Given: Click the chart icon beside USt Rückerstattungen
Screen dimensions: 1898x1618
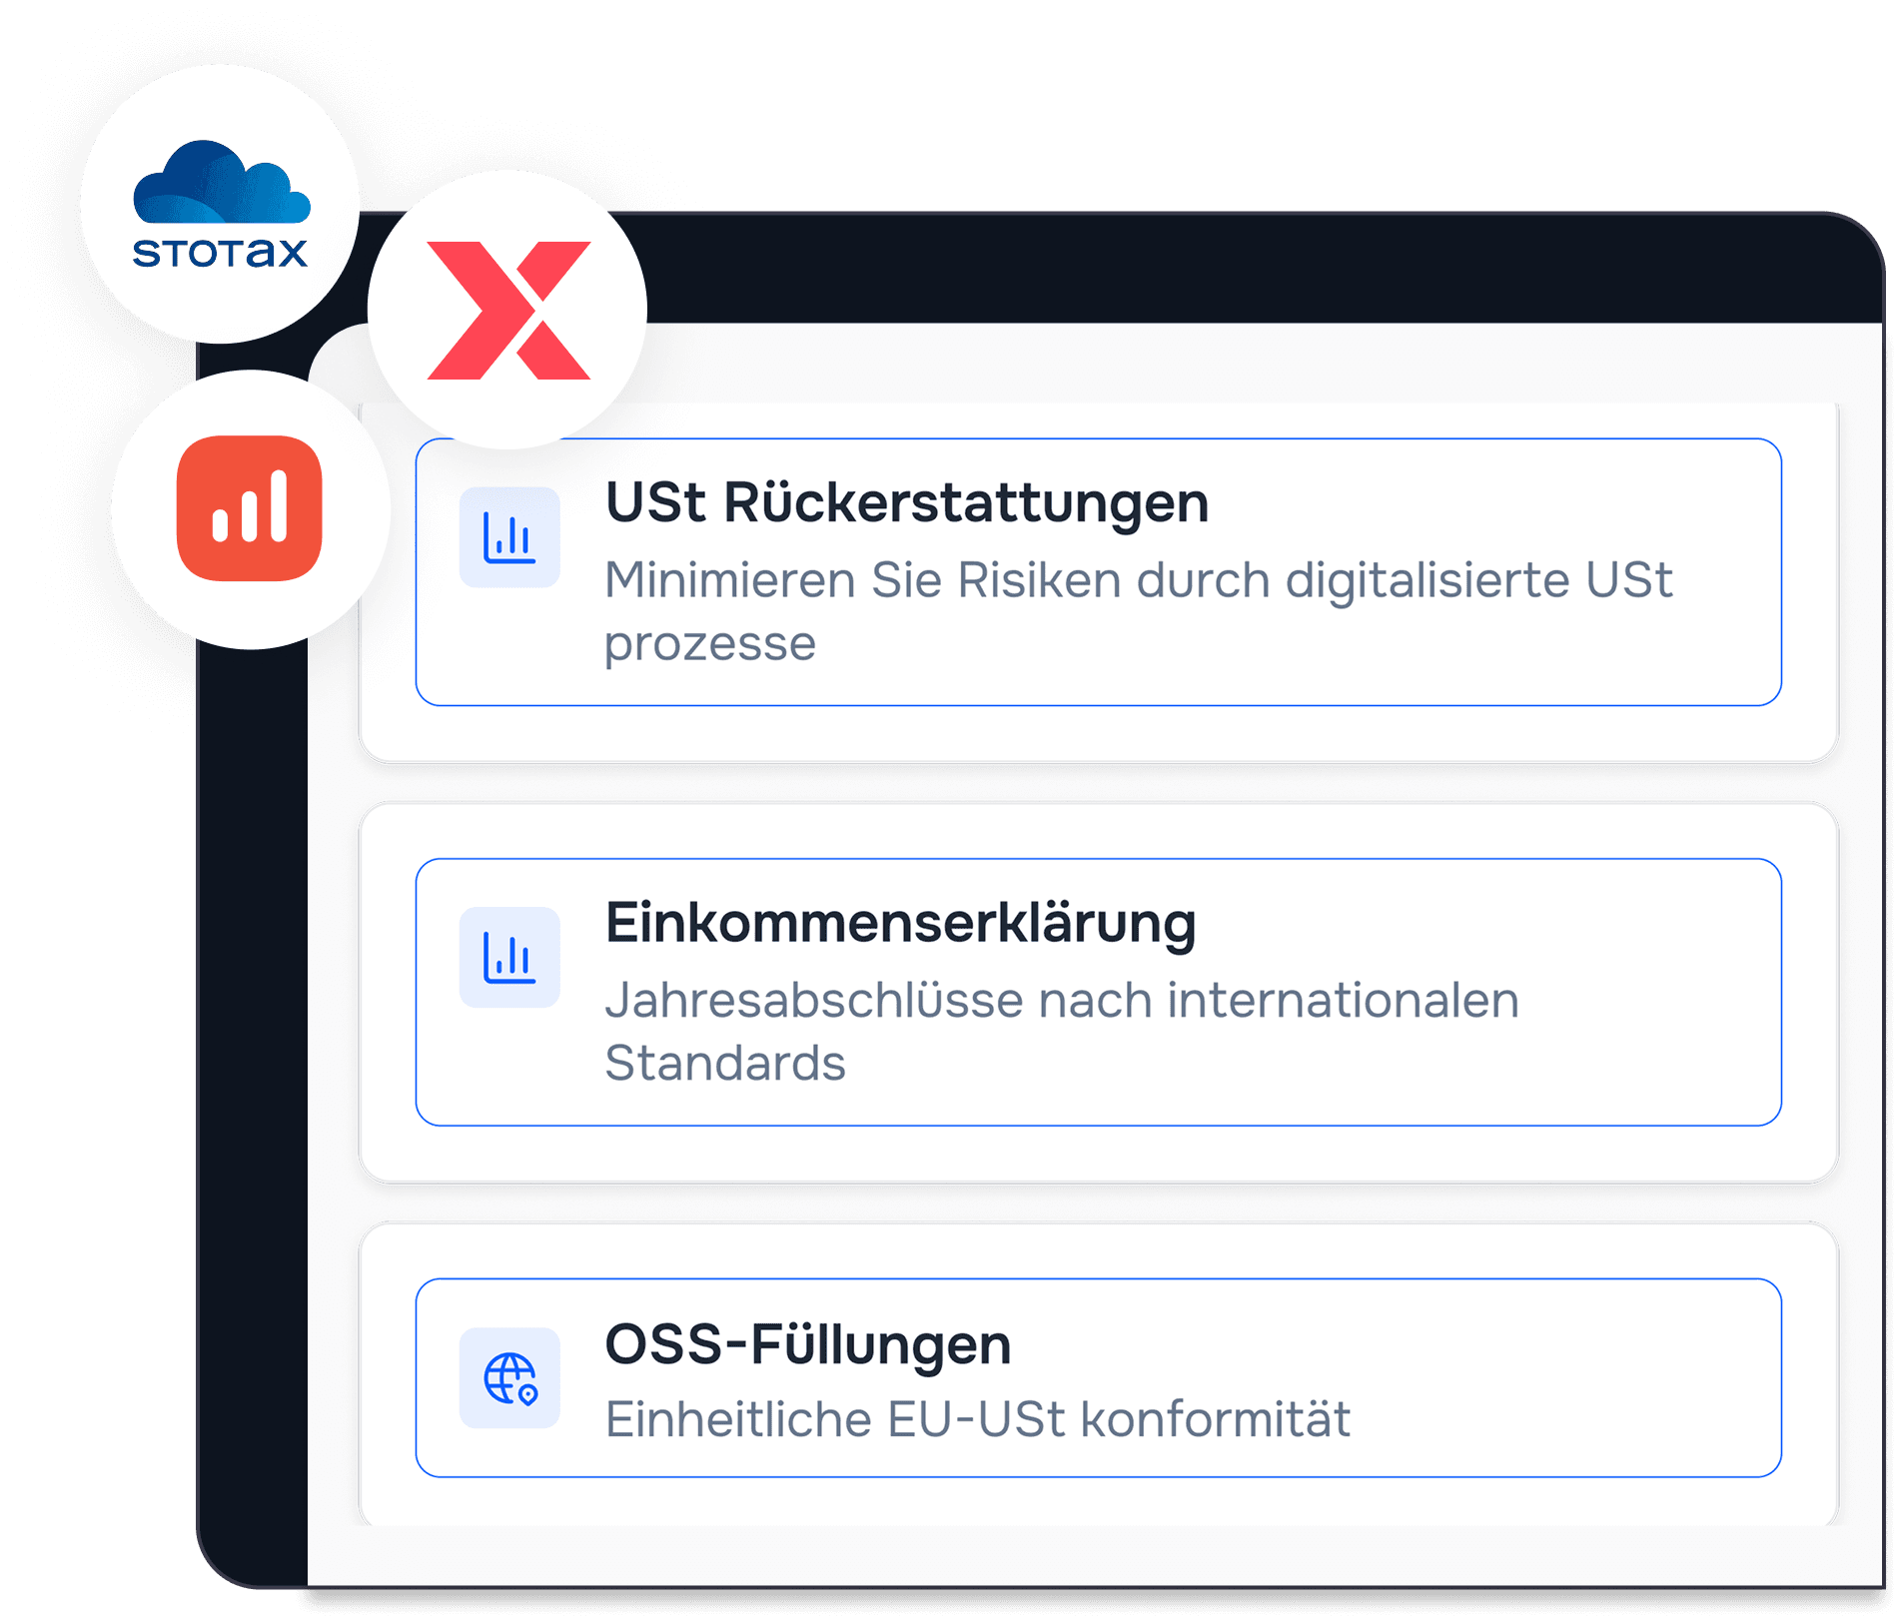Looking at the screenshot, I should [509, 537].
